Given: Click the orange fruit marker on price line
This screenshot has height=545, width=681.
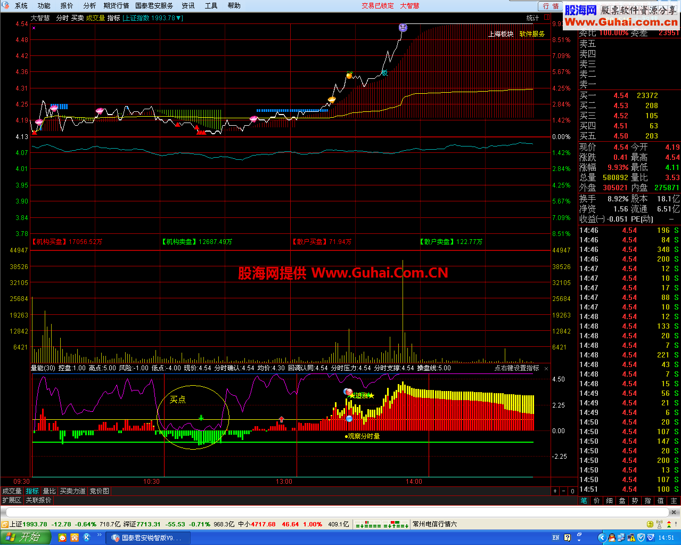Looking at the screenshot, I should coord(349,76).
